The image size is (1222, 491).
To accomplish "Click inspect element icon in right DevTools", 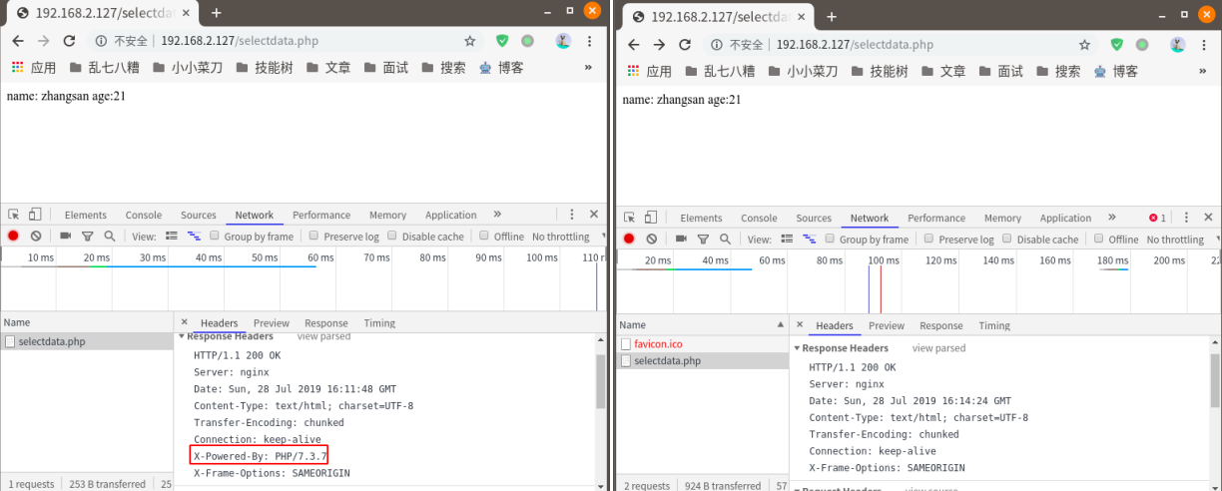I will pyautogui.click(x=629, y=218).
